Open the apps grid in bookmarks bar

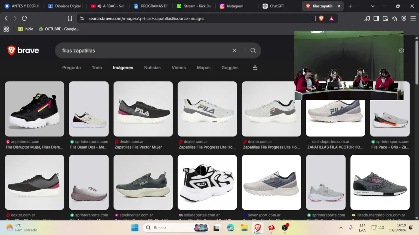6,29
